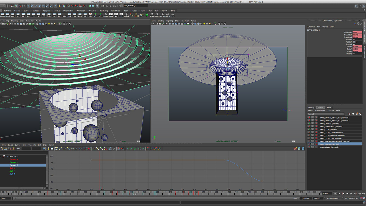Enable rendering for the masterLayer
The image size is (366, 206).
309,147
